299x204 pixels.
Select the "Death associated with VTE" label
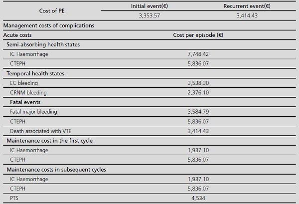click(x=41, y=131)
